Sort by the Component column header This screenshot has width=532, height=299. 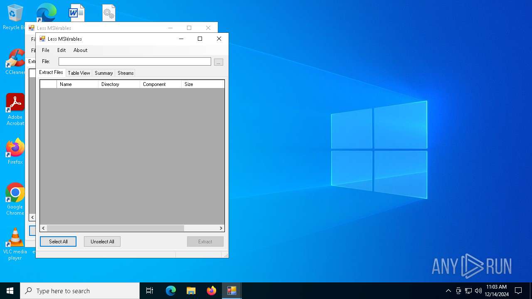[x=160, y=84]
